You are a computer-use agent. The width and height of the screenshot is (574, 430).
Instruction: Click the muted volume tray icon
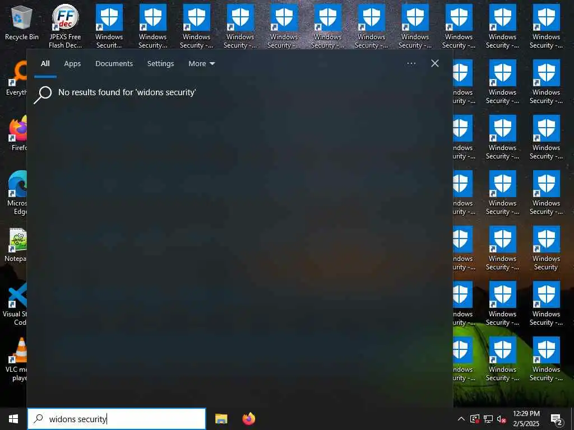pyautogui.click(x=502, y=419)
